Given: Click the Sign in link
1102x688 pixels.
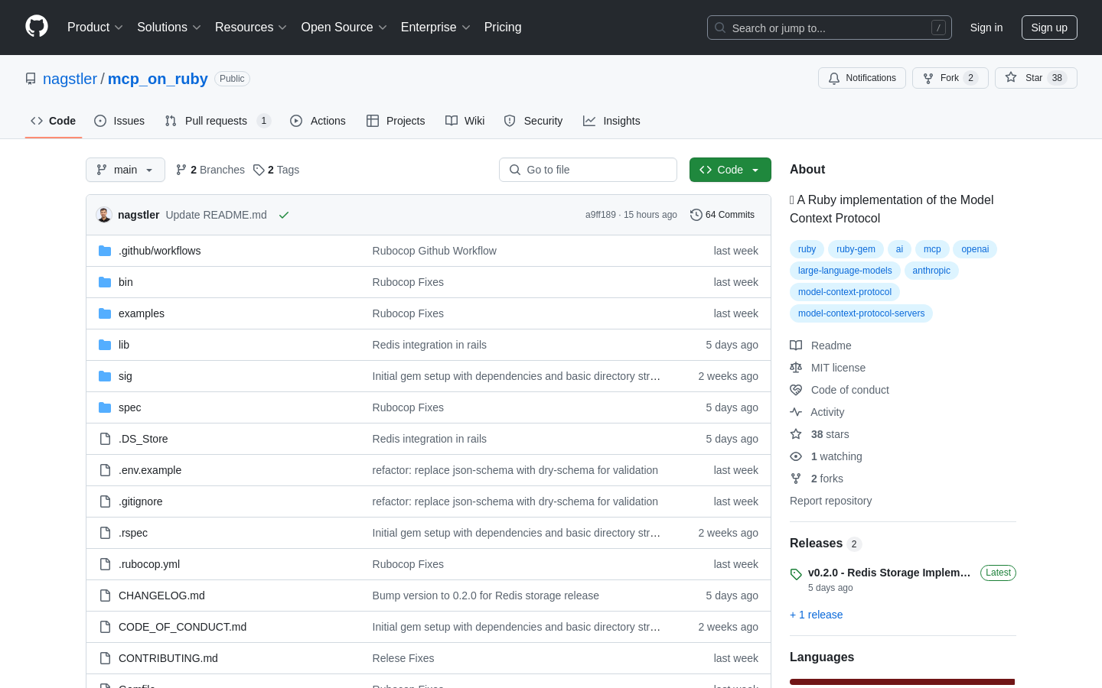Looking at the screenshot, I should 986,28.
